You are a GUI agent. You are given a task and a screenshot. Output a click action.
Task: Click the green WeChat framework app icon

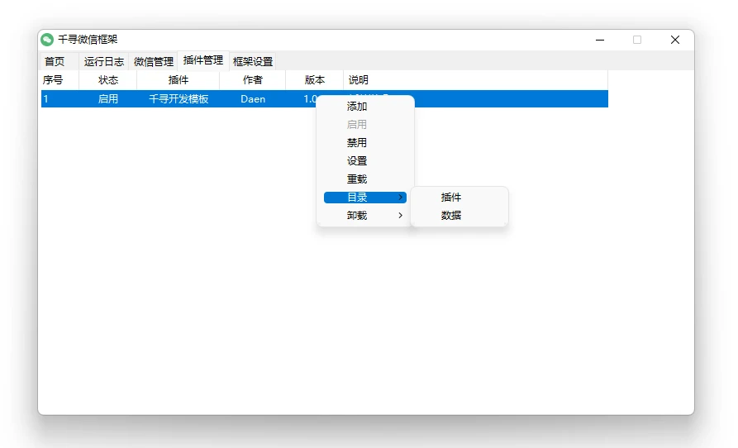(47, 40)
